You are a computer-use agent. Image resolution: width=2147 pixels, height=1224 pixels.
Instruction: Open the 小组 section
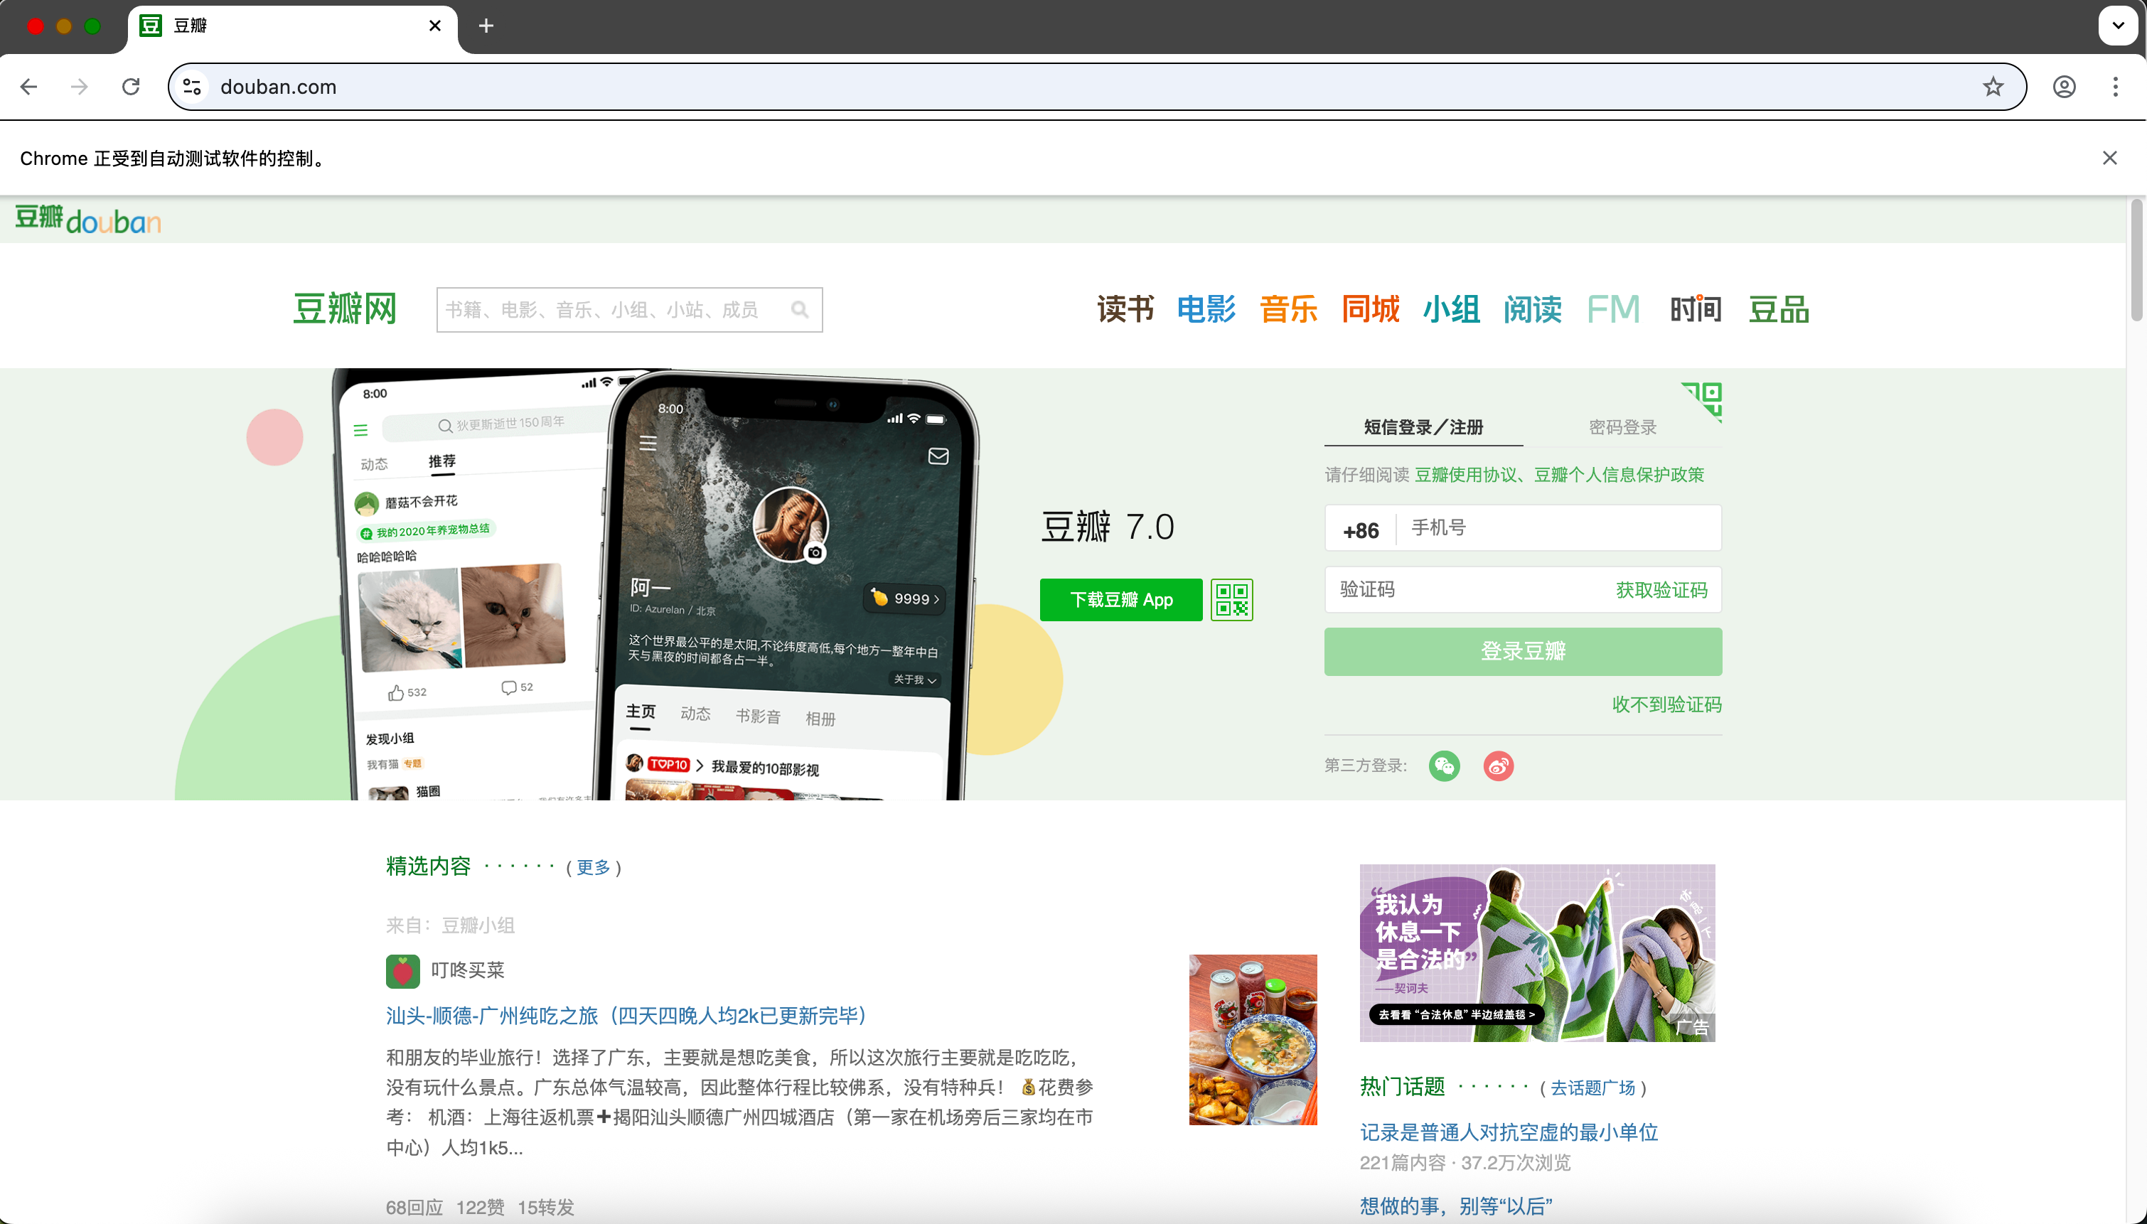[x=1452, y=309]
